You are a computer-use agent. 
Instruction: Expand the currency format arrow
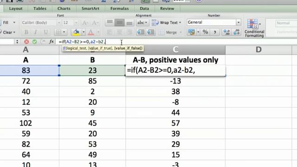click(x=198, y=32)
